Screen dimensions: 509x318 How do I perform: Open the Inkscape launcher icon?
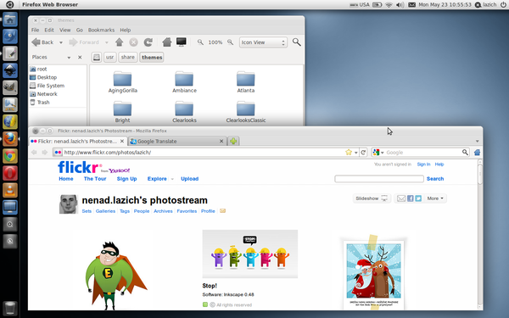point(9,70)
